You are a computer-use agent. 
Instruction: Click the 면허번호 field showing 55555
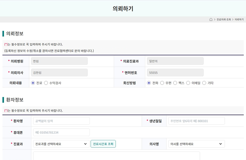click(175, 72)
